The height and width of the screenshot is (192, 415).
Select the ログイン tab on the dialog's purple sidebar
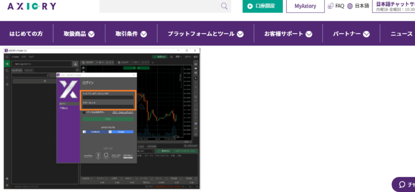[68, 104]
